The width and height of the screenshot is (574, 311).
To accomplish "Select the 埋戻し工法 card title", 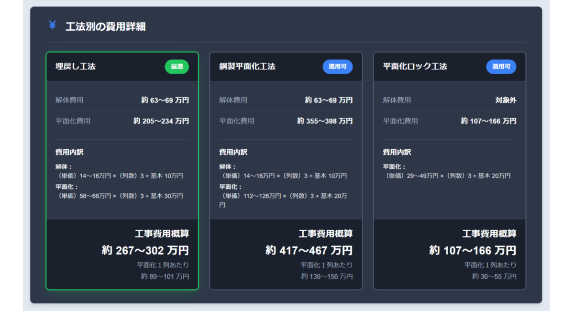I will click(x=76, y=67).
